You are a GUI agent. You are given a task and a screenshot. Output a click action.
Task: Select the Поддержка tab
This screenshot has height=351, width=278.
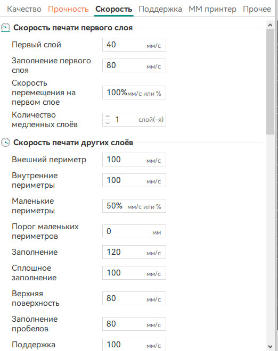click(160, 9)
